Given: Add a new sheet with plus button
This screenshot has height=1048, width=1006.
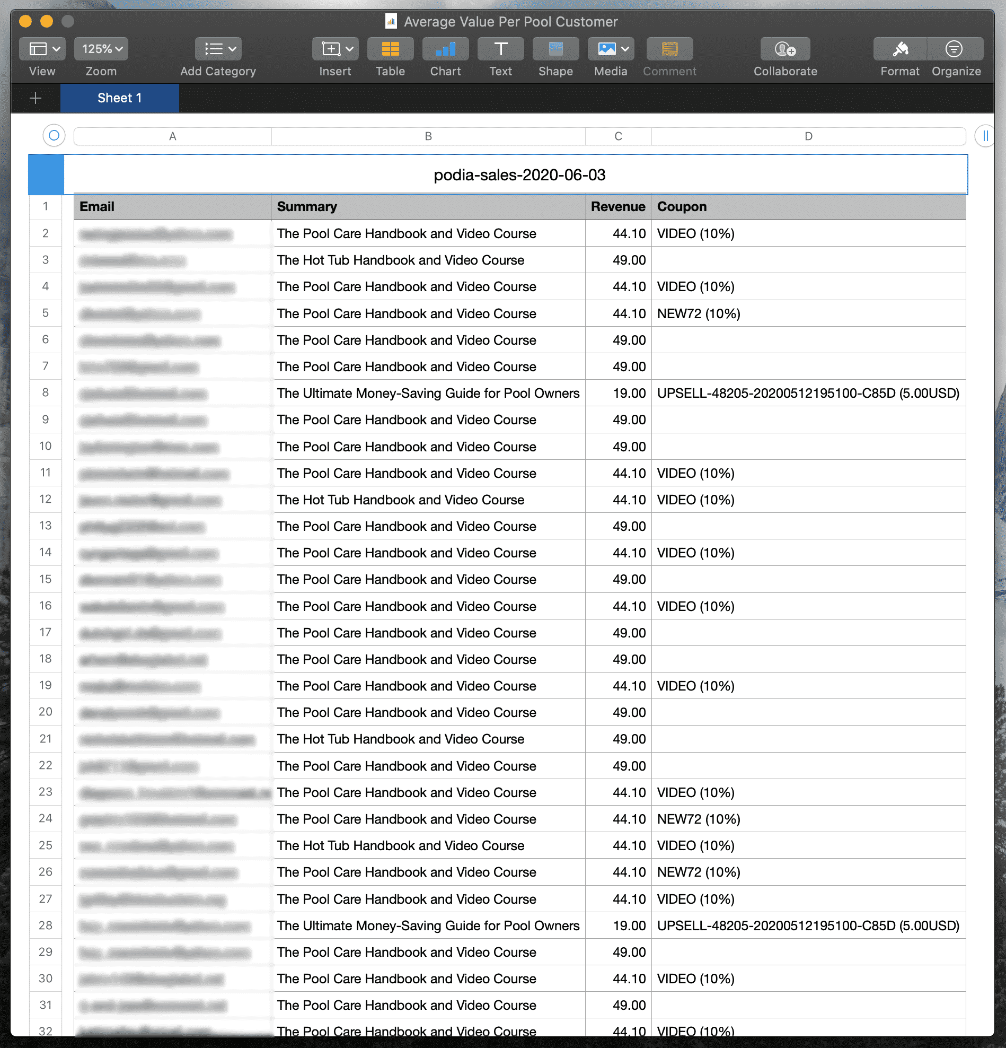Looking at the screenshot, I should 36,99.
